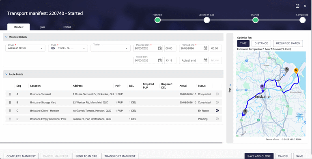Click the truck link icon

(53, 48)
